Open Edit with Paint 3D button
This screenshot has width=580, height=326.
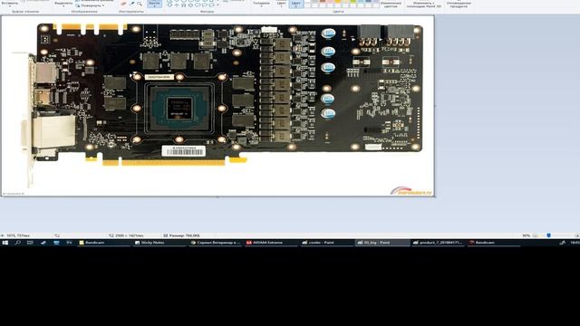pyautogui.click(x=424, y=4)
